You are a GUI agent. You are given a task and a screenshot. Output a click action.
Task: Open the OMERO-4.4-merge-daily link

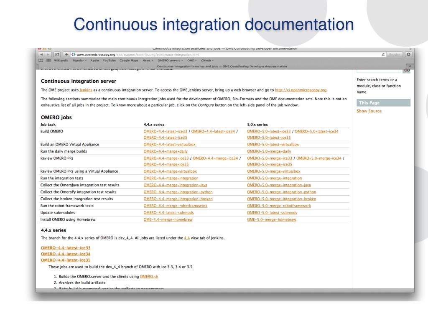coord(166,151)
